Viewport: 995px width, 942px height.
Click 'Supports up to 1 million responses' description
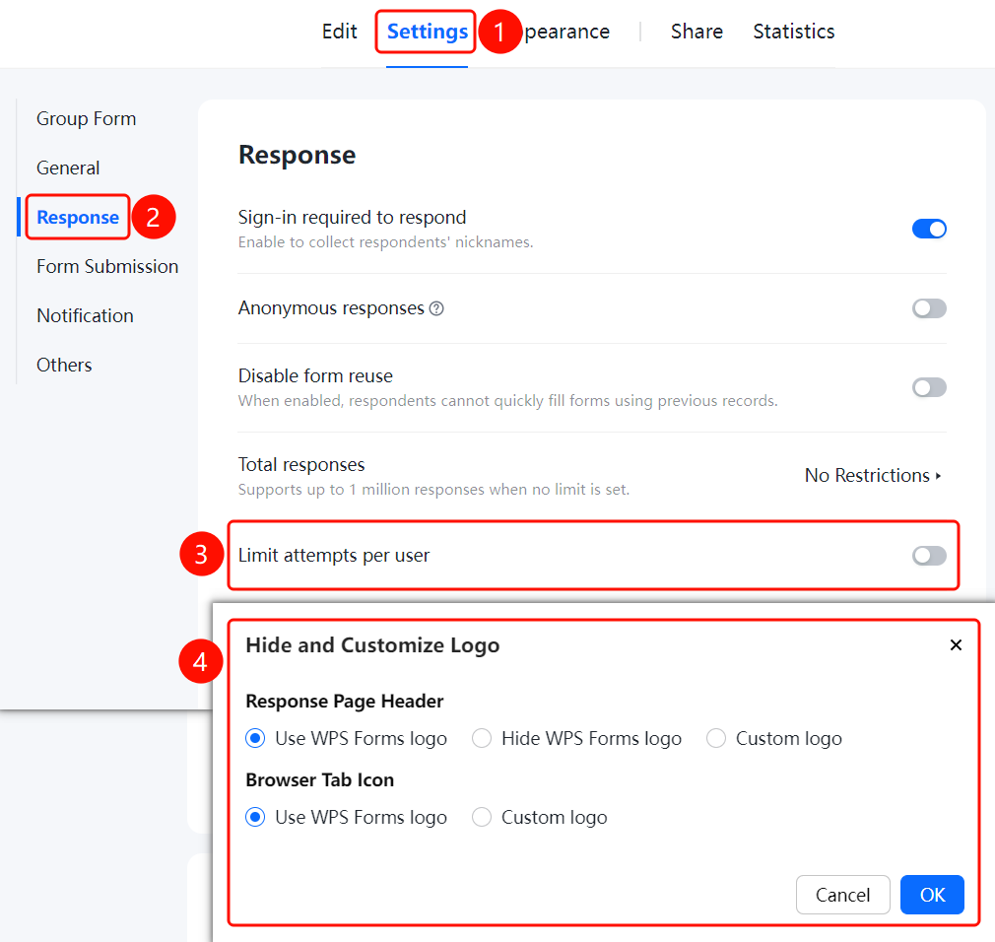click(x=434, y=490)
